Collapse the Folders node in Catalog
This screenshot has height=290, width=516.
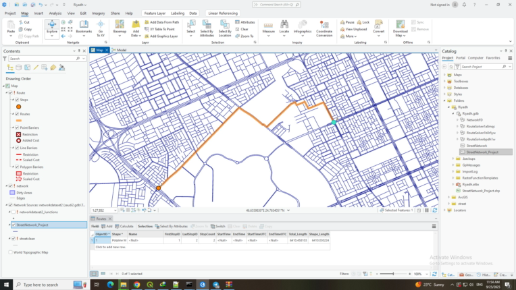click(x=444, y=101)
